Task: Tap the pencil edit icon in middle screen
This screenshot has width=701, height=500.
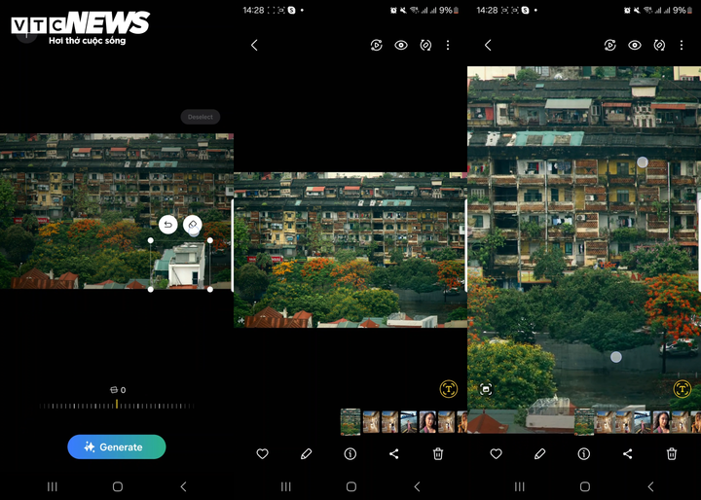Action: [306, 453]
